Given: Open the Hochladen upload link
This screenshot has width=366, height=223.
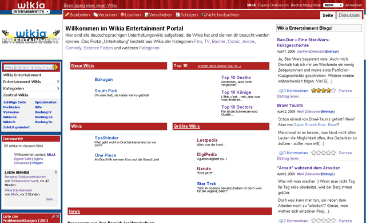Looking at the screenshot, I should pyautogui.click(x=11, y=107).
